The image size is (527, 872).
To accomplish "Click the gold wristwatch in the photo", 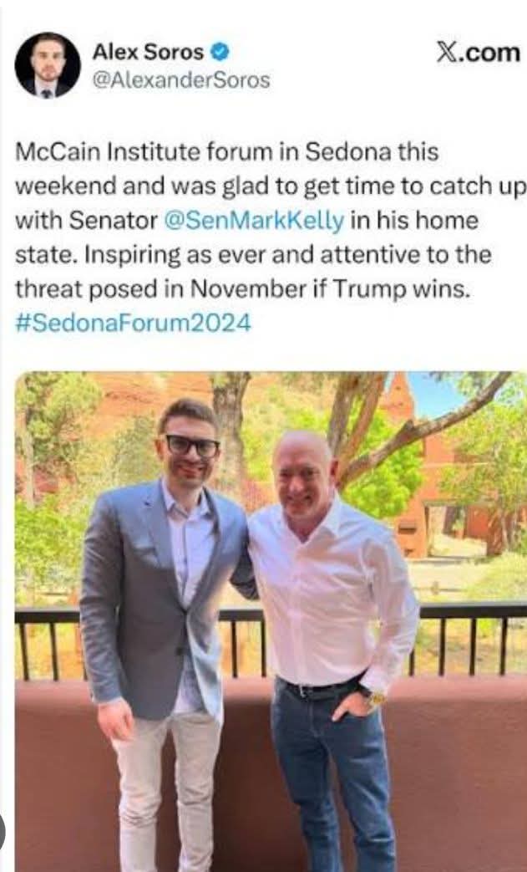I will [375, 696].
